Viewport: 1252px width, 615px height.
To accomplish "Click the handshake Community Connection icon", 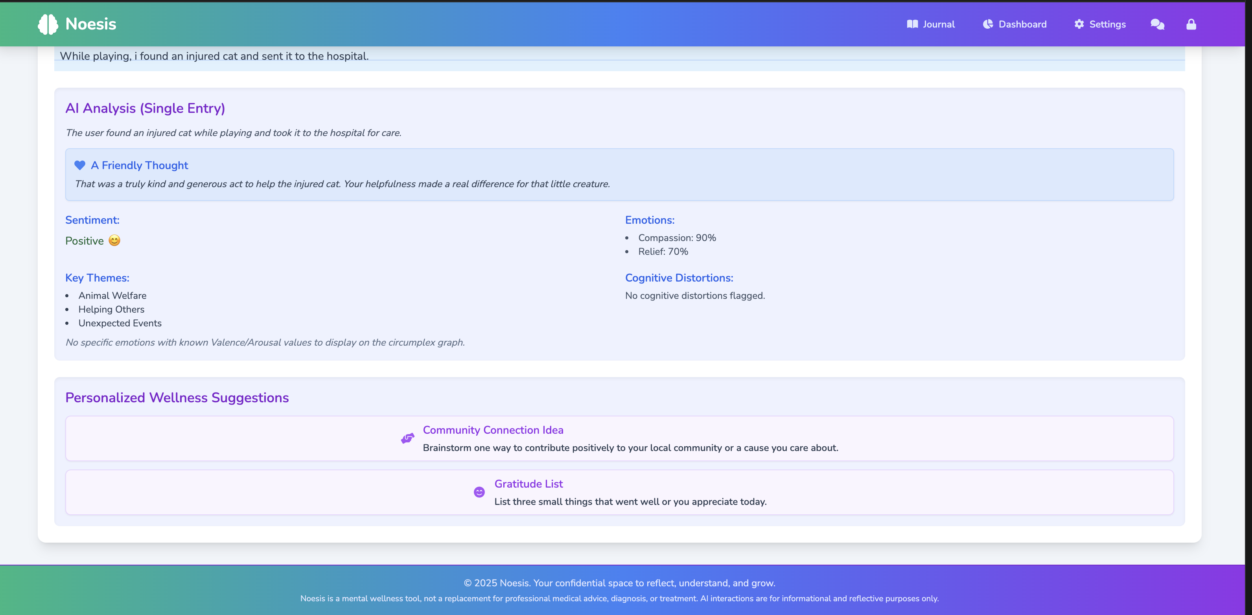I will tap(407, 438).
